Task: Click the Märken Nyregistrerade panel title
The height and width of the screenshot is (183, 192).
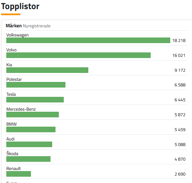Action: [x=28, y=26]
